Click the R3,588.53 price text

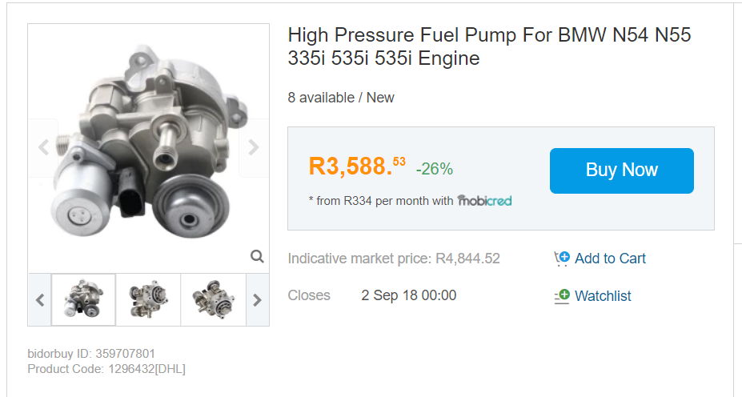(x=357, y=166)
